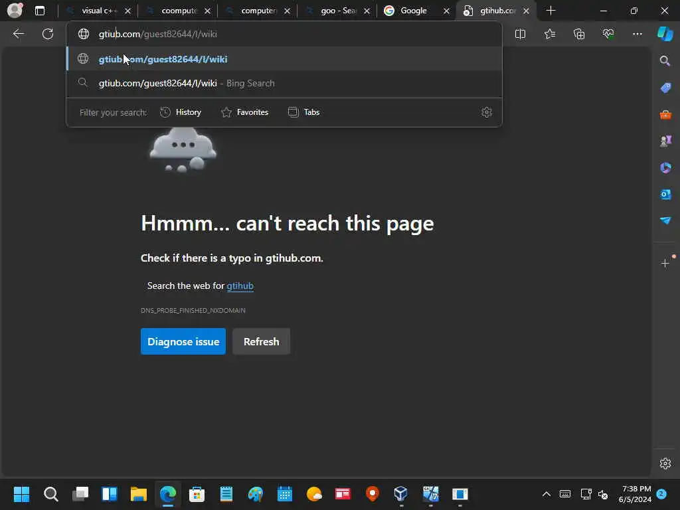Close the 'coompute' tab
Viewport: 680px width, 510px height.
coord(207,11)
